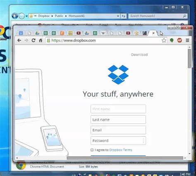Open the Download link on Dropbox
The image size is (196, 176).
pyautogui.click(x=139, y=55)
